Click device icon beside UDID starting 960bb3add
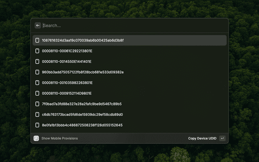 click(x=37, y=72)
